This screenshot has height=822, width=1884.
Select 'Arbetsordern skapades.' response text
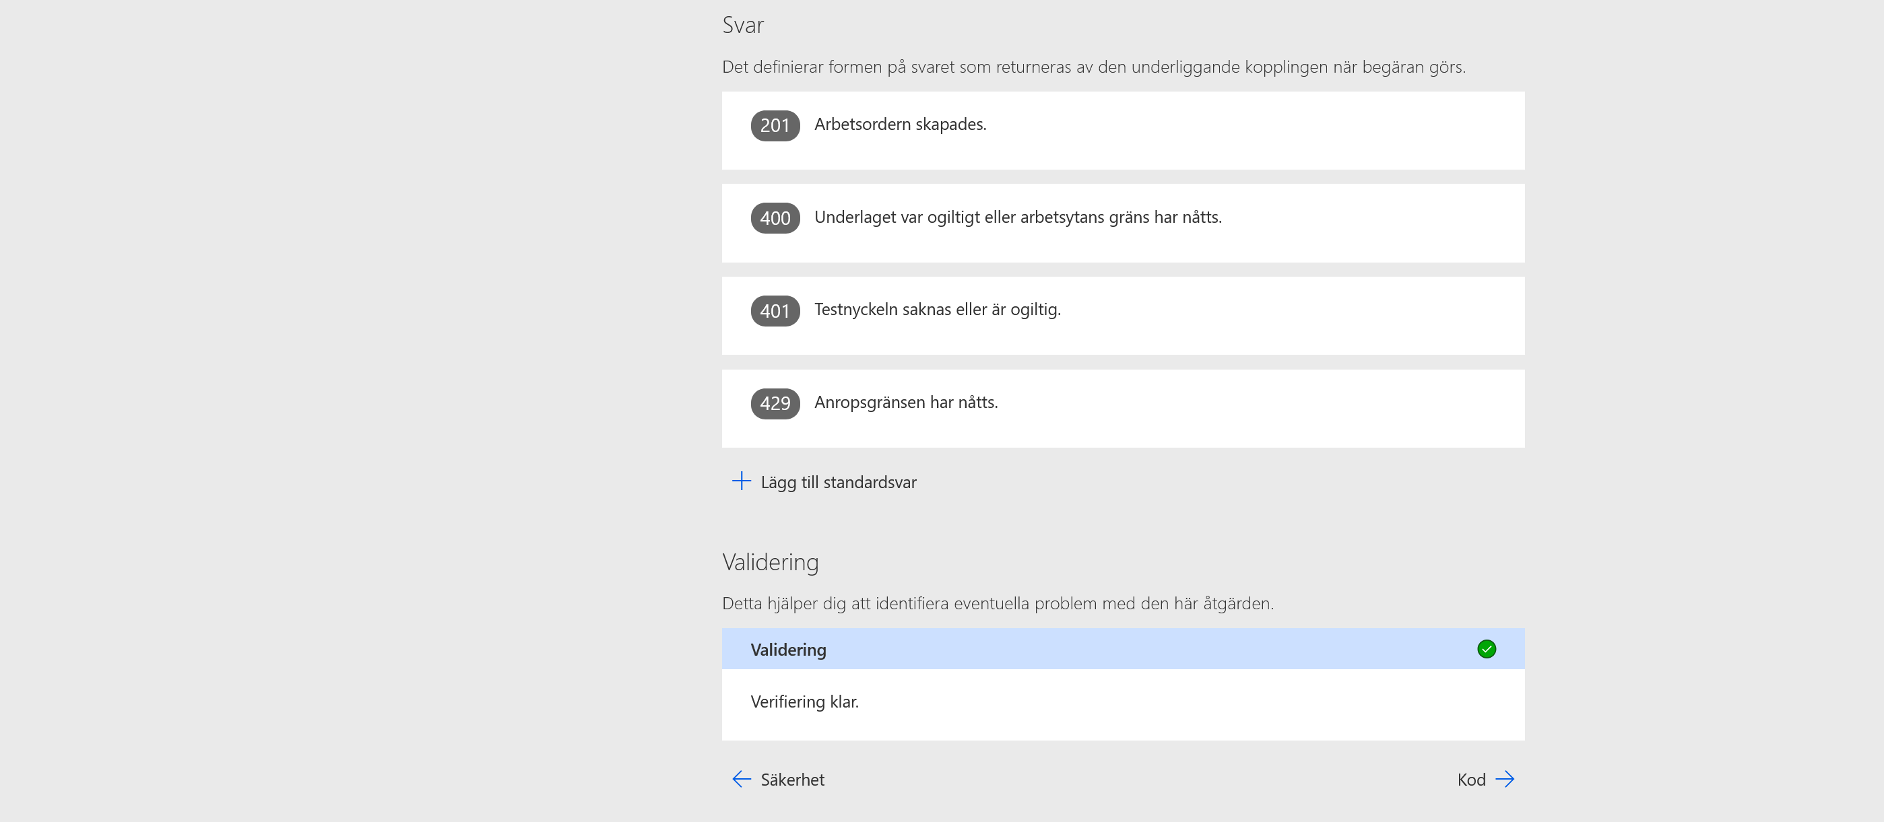[900, 125]
